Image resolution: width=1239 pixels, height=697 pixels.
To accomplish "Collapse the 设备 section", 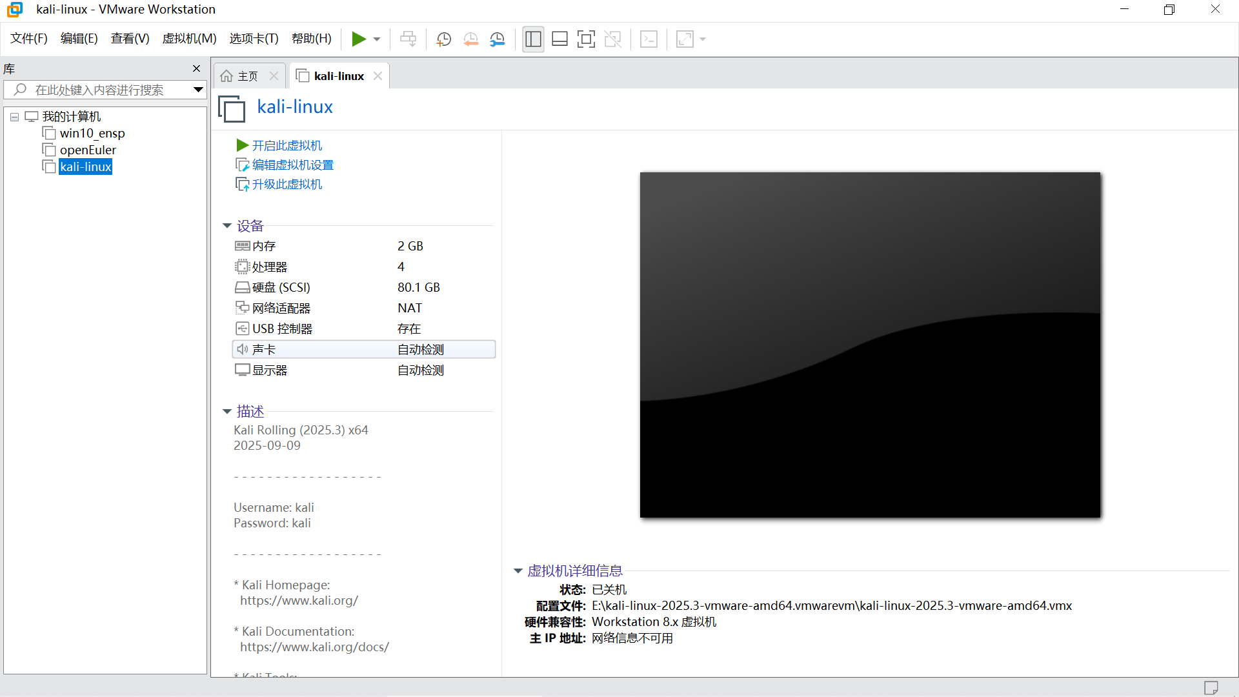I will 227,226.
